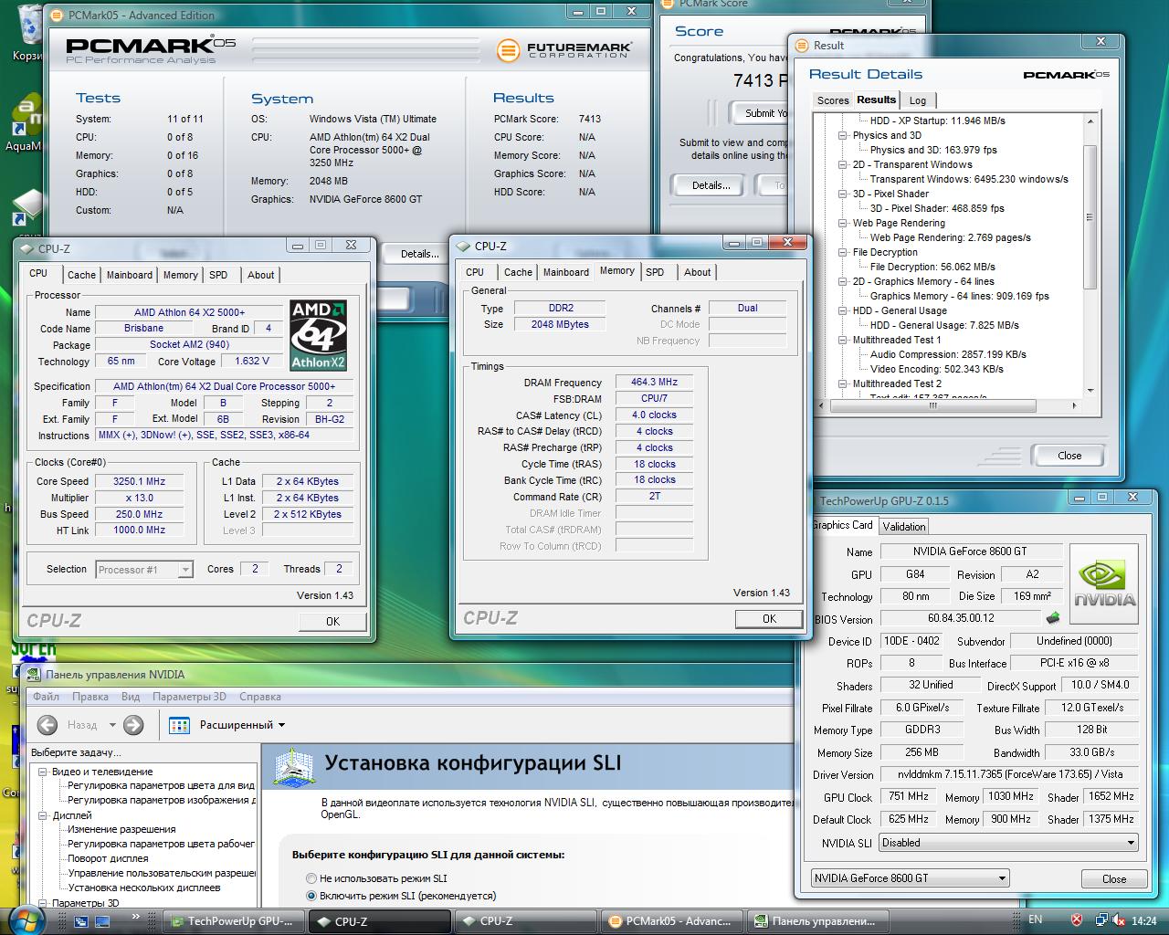The height and width of the screenshot is (935, 1169).
Task: Click the DRAM Frequency 464.3 MHz value
Action: coord(654,382)
